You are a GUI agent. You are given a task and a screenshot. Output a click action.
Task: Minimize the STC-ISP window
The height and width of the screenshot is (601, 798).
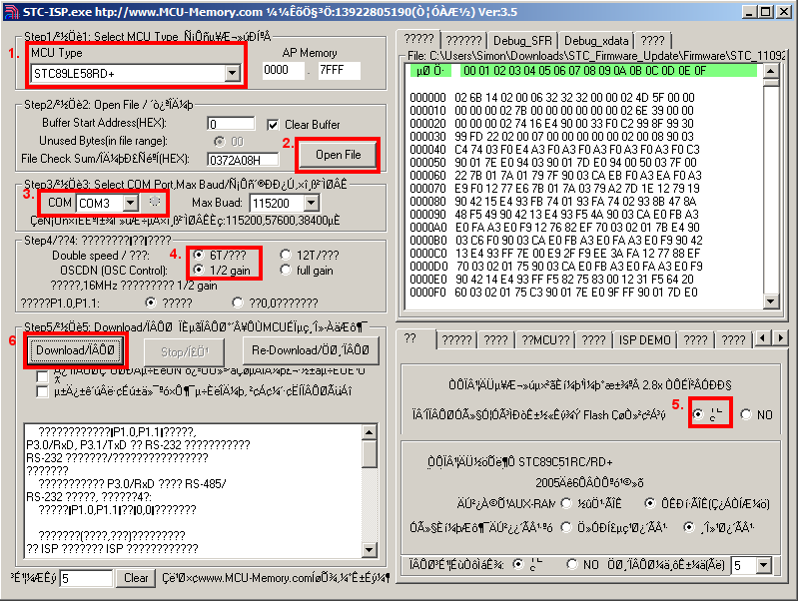[x=749, y=12]
